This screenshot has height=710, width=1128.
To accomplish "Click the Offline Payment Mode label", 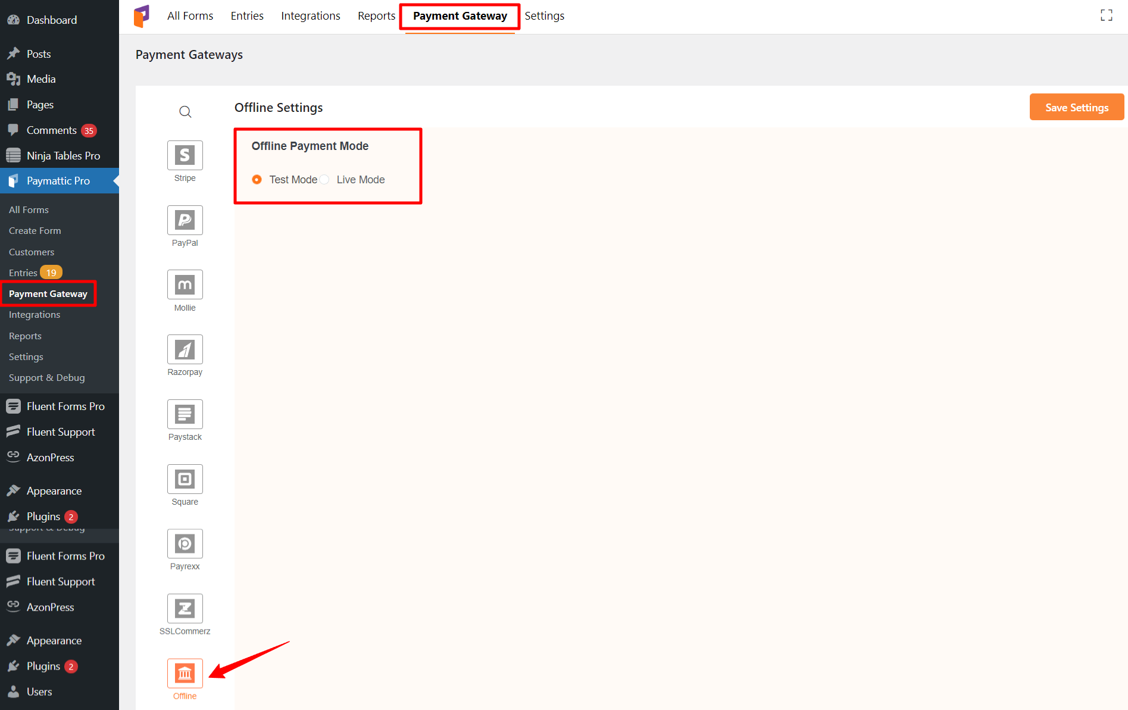I will pyautogui.click(x=310, y=146).
